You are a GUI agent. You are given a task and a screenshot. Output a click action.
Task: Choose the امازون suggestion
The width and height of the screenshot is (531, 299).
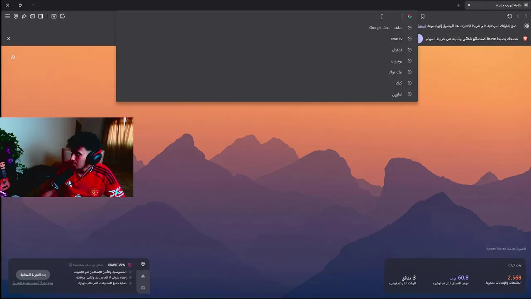[x=267, y=94]
